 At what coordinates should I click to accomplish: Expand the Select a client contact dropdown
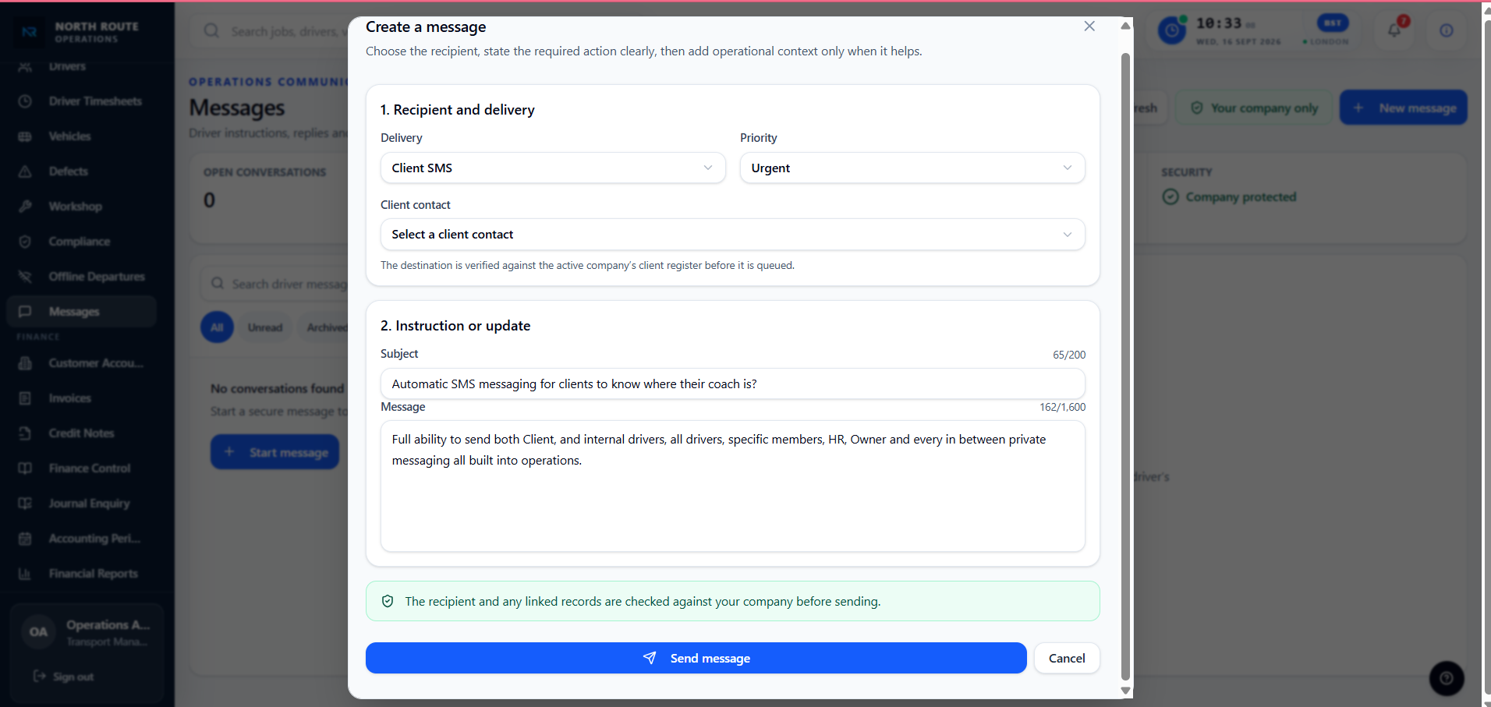click(733, 235)
